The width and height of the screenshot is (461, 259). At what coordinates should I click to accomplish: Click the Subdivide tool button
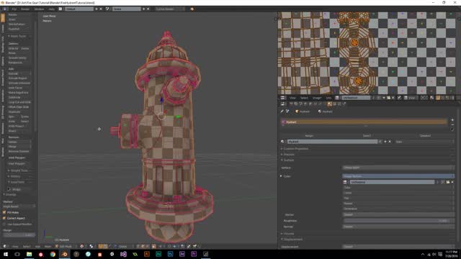pos(19,97)
